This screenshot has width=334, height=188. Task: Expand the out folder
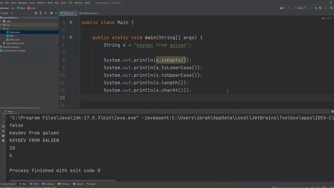point(1,25)
